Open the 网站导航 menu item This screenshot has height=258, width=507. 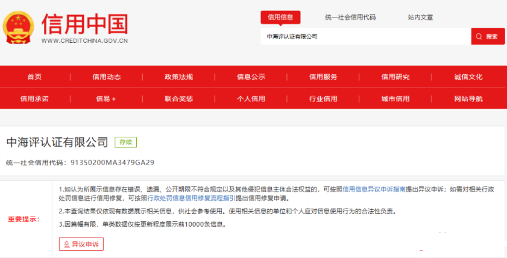468,99
